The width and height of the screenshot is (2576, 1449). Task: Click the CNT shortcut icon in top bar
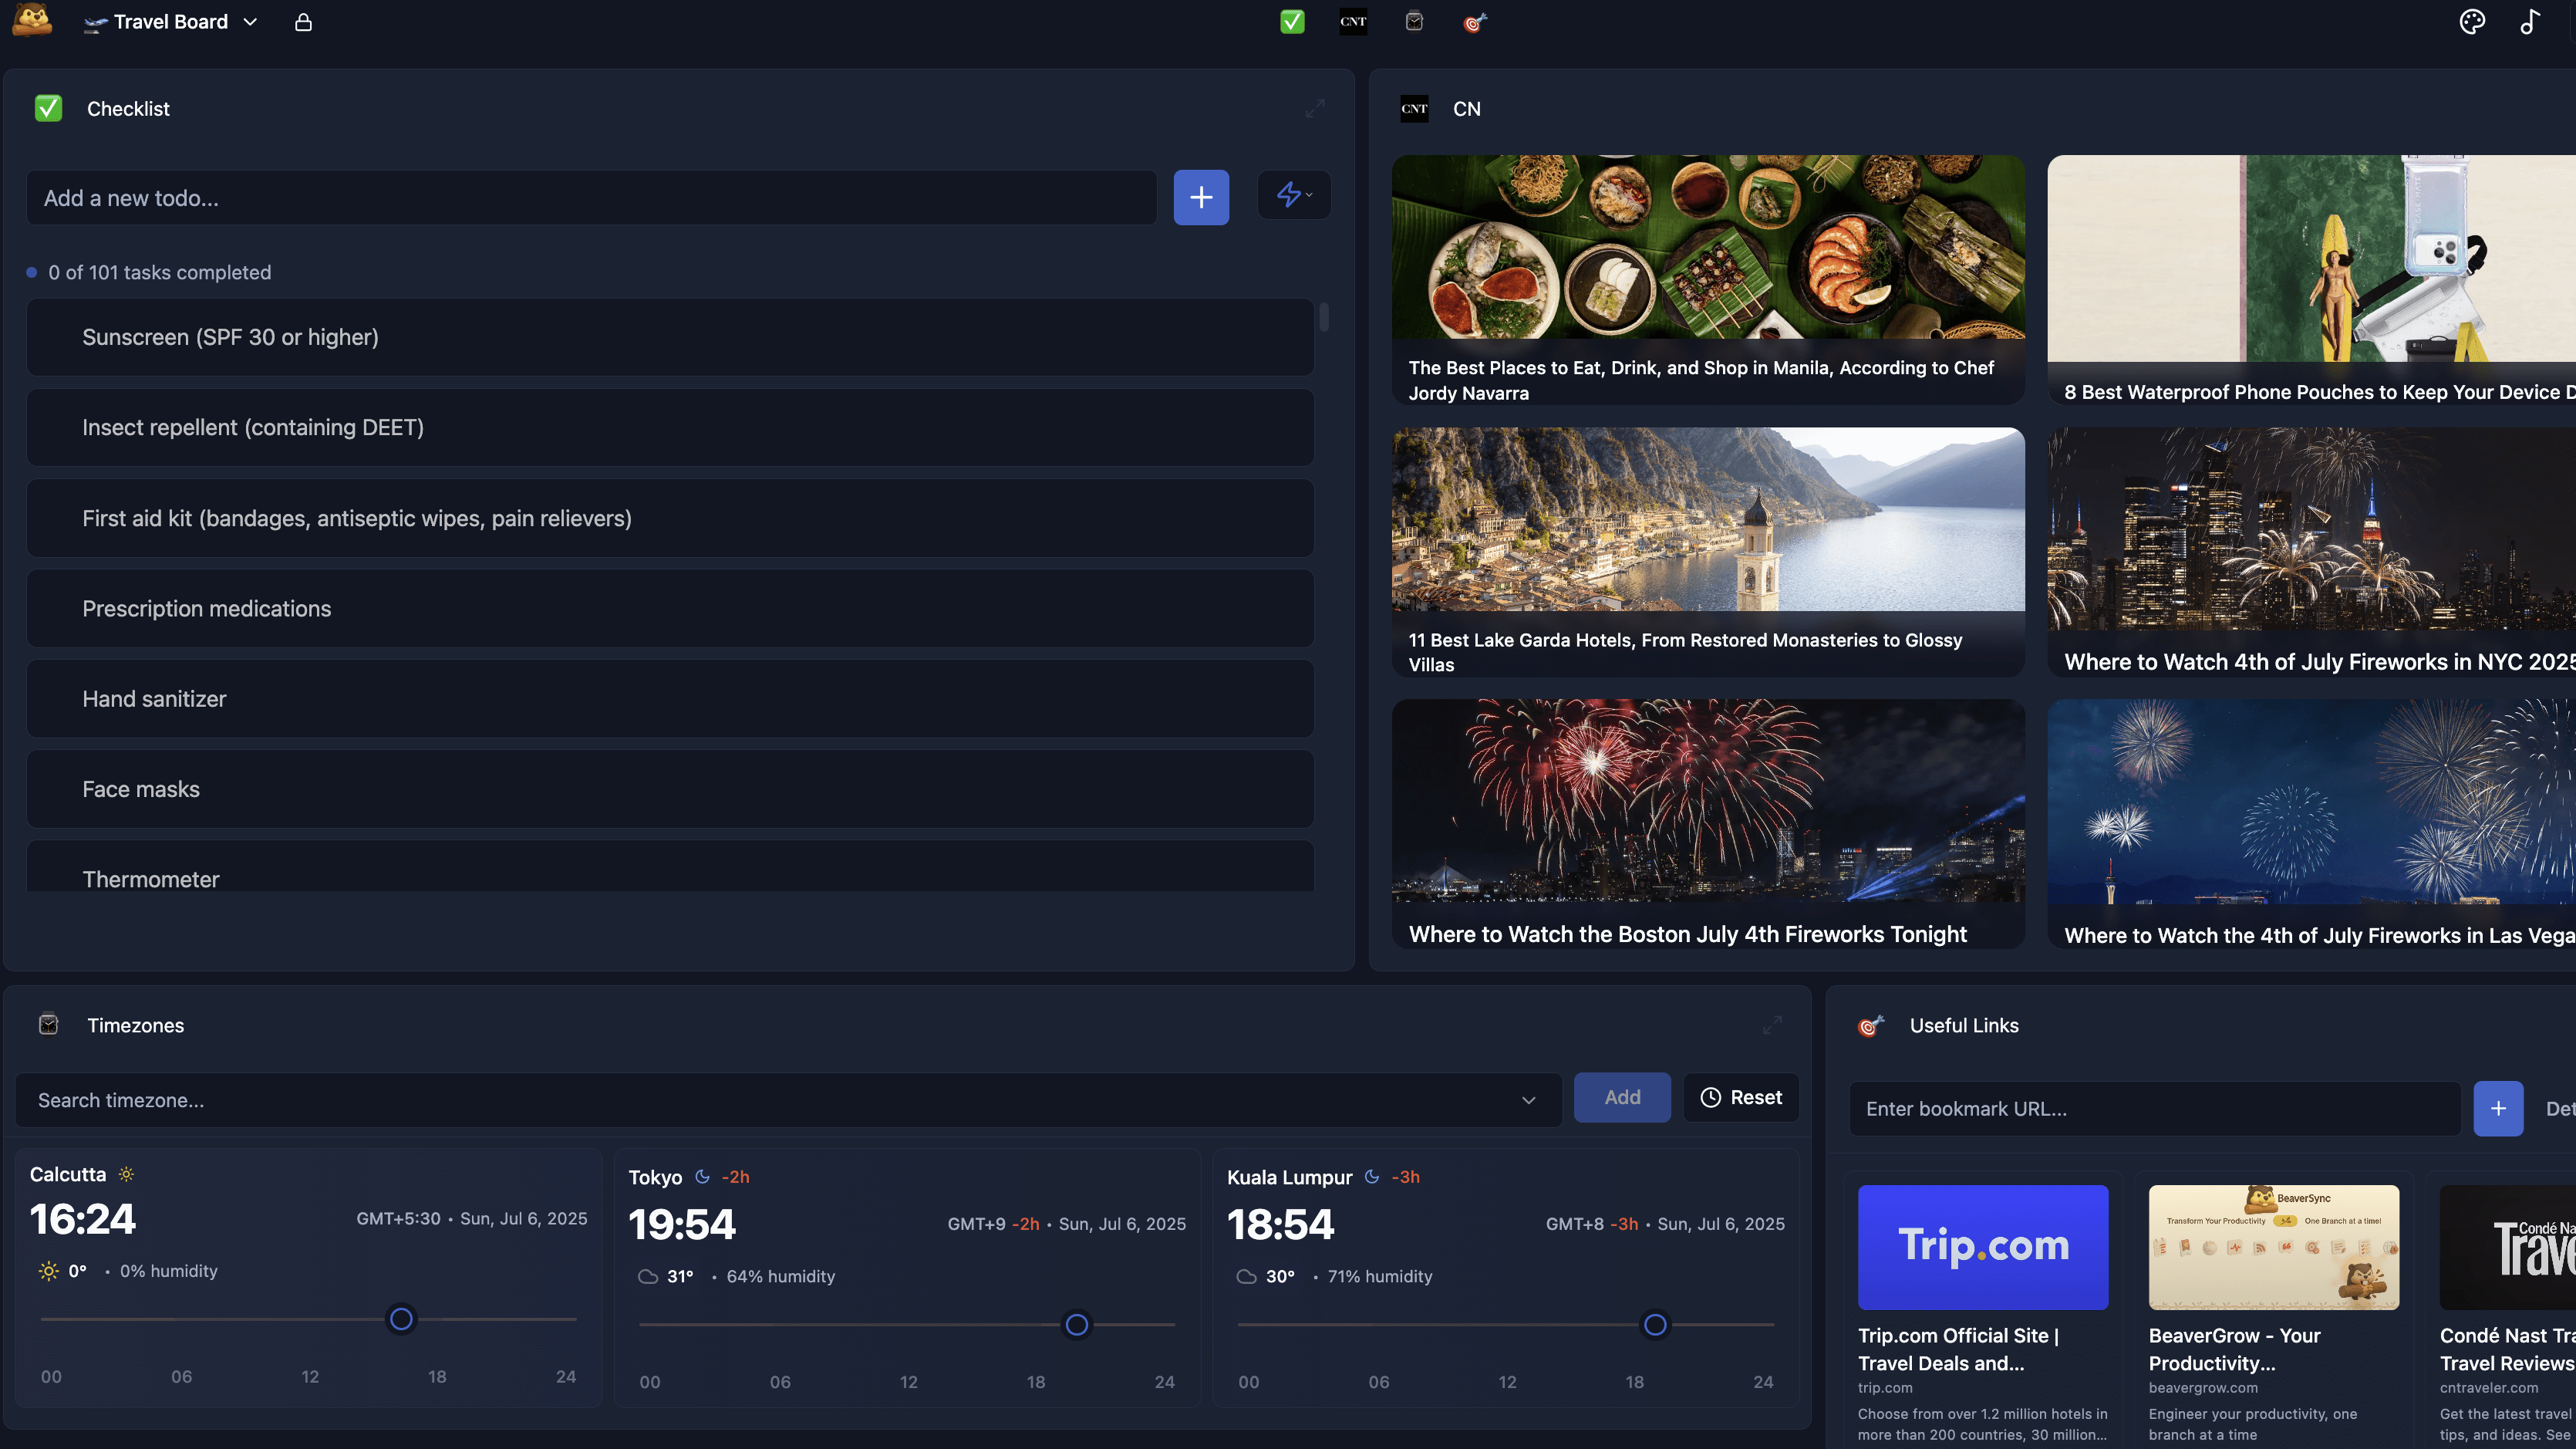(1353, 22)
